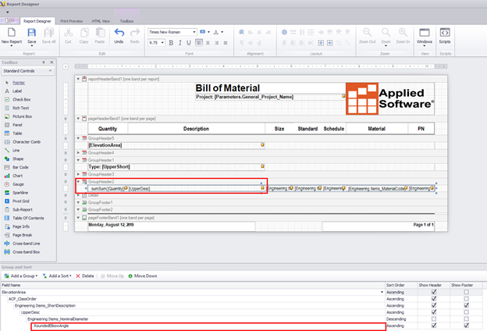This screenshot has width=487, height=331.
Task: Collapse the GroupHeader2 band
Action: [x=77, y=180]
